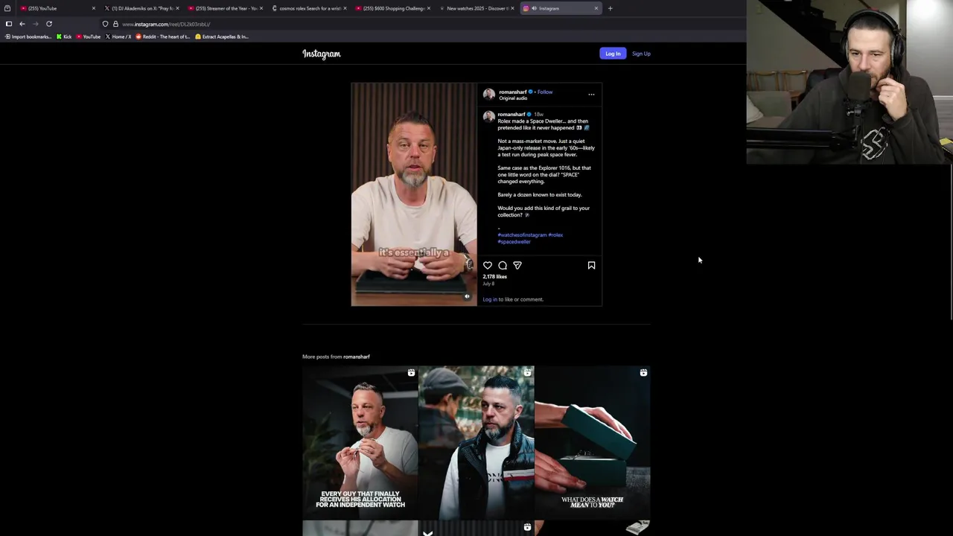Close the Instagram tab
This screenshot has width=953, height=536.
(596, 8)
